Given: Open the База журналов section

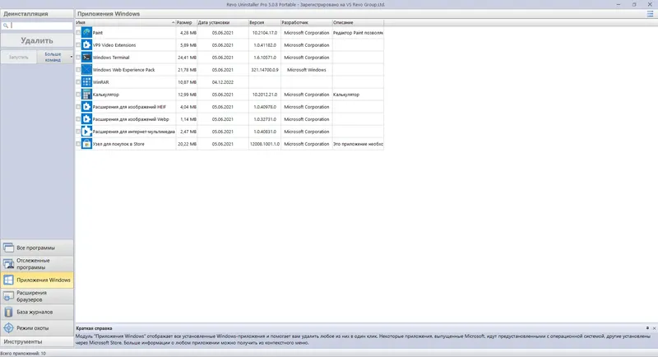Looking at the screenshot, I should (x=37, y=312).
